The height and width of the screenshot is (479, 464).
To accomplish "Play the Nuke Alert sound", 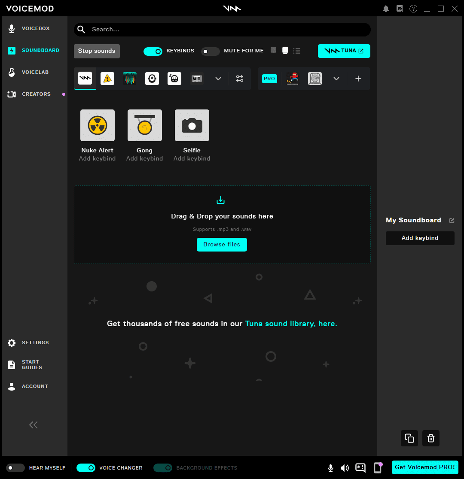I will tap(98, 125).
